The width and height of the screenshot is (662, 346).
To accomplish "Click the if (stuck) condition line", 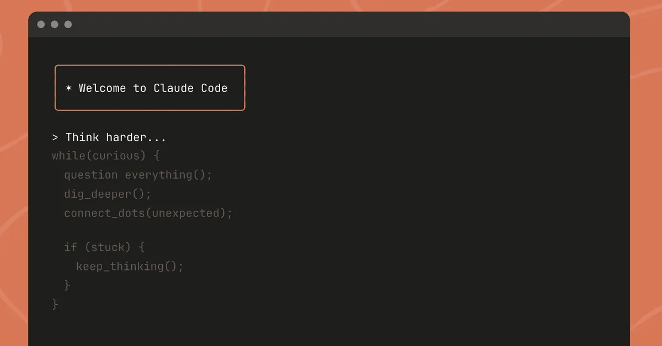I will point(104,247).
